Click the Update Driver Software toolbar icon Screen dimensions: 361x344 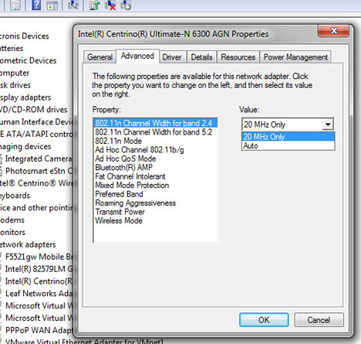(x=94, y=5)
